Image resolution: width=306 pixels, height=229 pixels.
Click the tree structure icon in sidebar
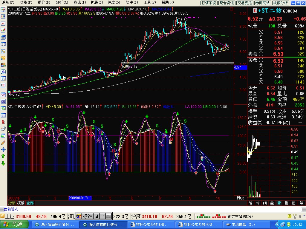click(3, 51)
